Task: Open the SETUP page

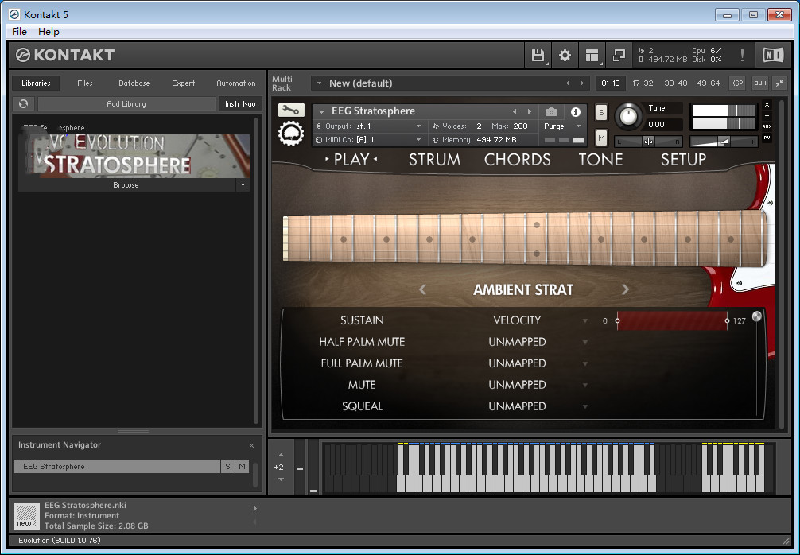Action: tap(683, 160)
